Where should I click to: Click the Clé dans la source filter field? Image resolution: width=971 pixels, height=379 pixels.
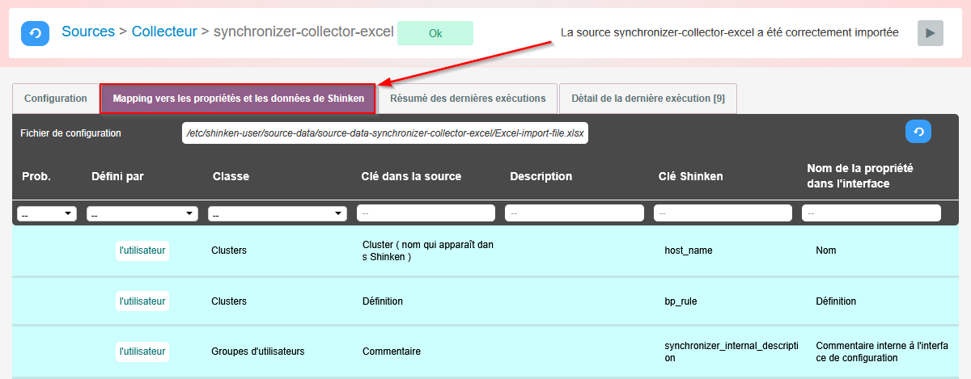(426, 213)
